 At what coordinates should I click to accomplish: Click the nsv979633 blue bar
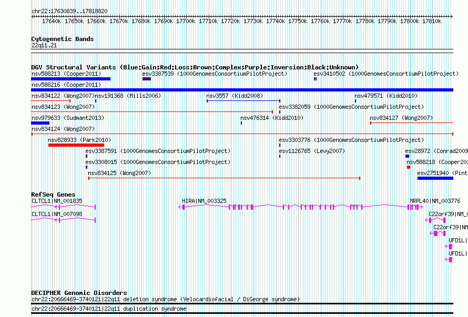pos(40,123)
